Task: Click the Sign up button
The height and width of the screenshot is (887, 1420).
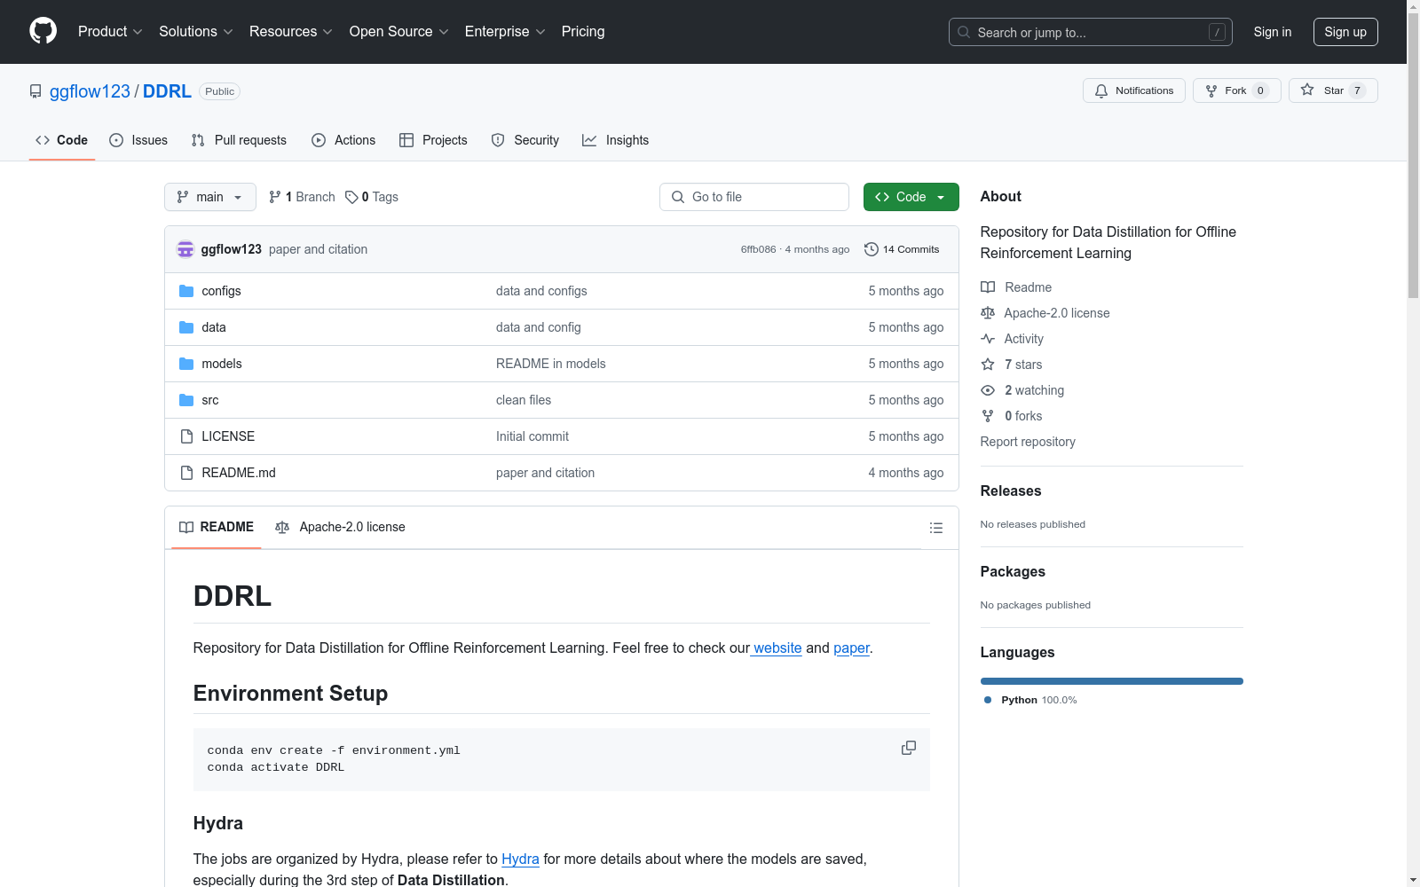Action: click(1345, 32)
